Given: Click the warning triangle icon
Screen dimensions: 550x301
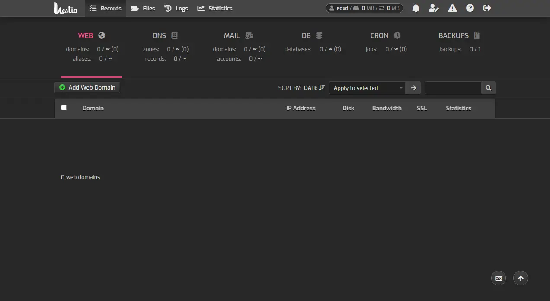Looking at the screenshot, I should 452,8.
